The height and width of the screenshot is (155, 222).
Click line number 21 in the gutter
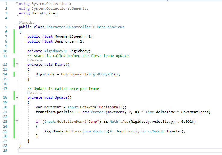pyautogui.click(x=5, y=112)
